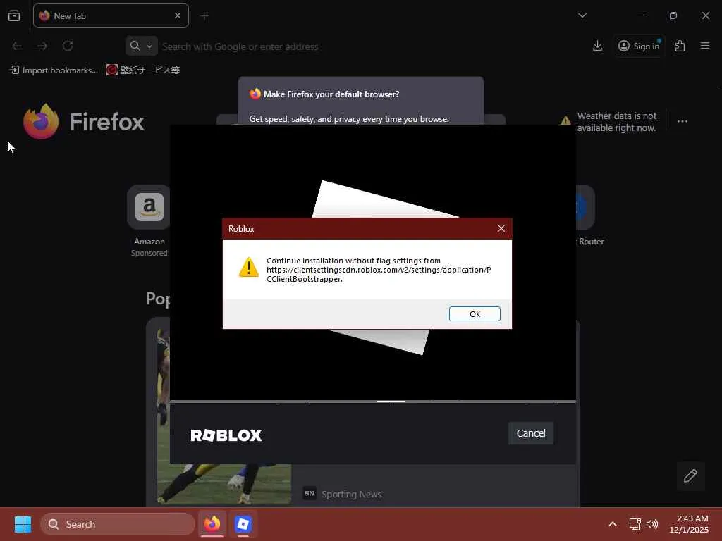
Task: Click the customize new tab pencil icon
Action: 690,475
